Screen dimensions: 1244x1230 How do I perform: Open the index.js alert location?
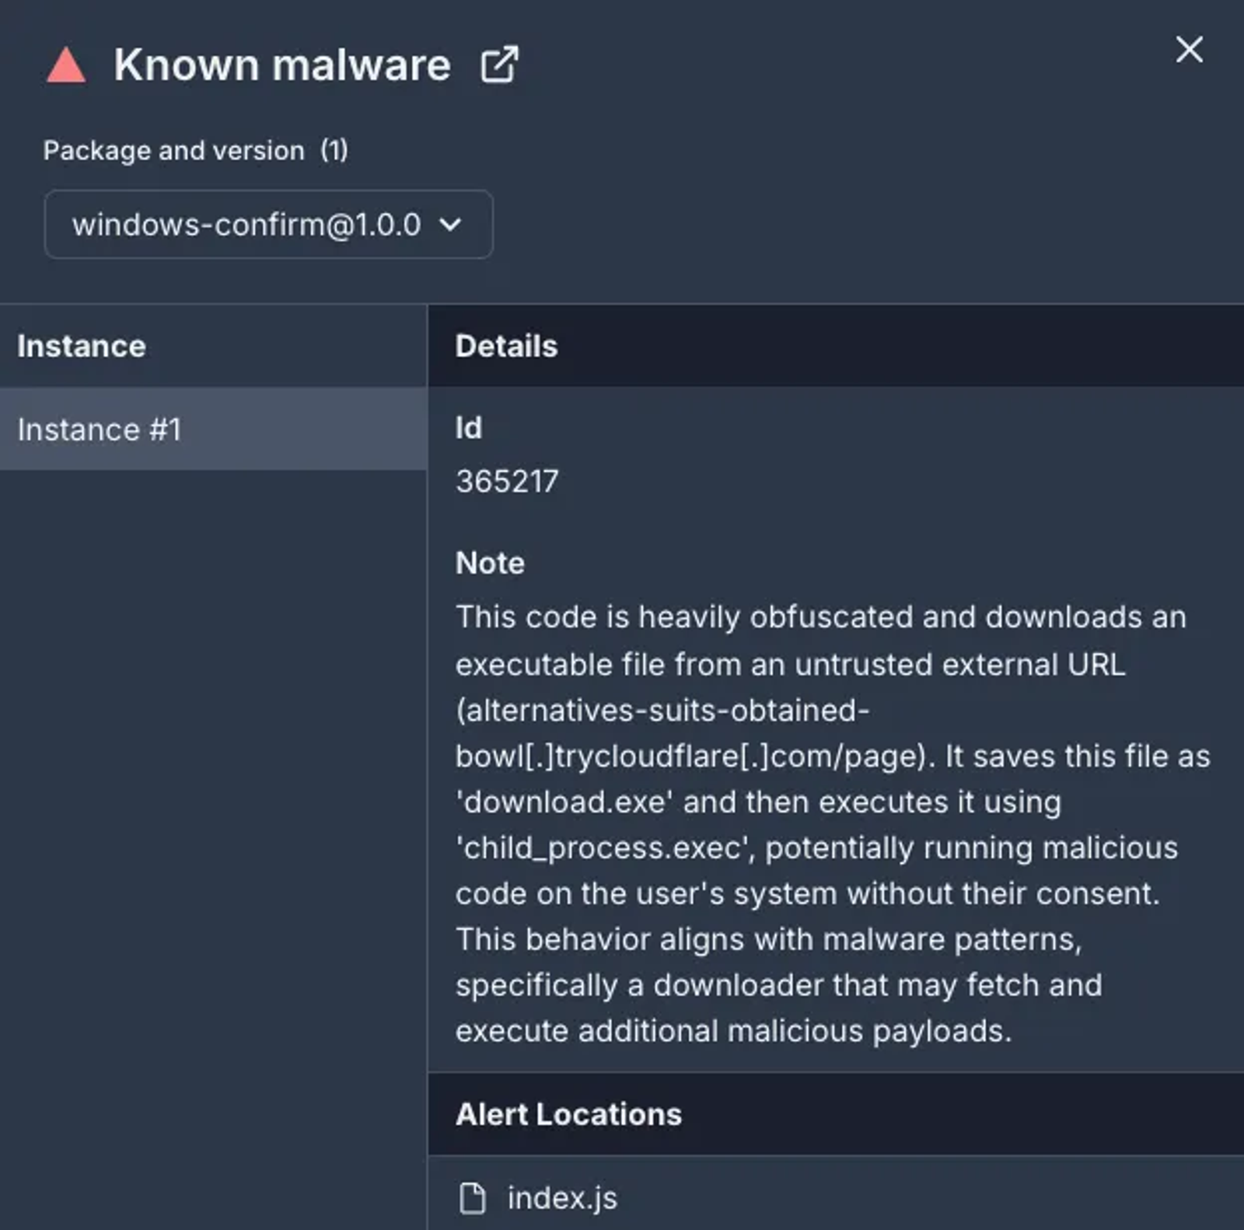(x=562, y=1198)
